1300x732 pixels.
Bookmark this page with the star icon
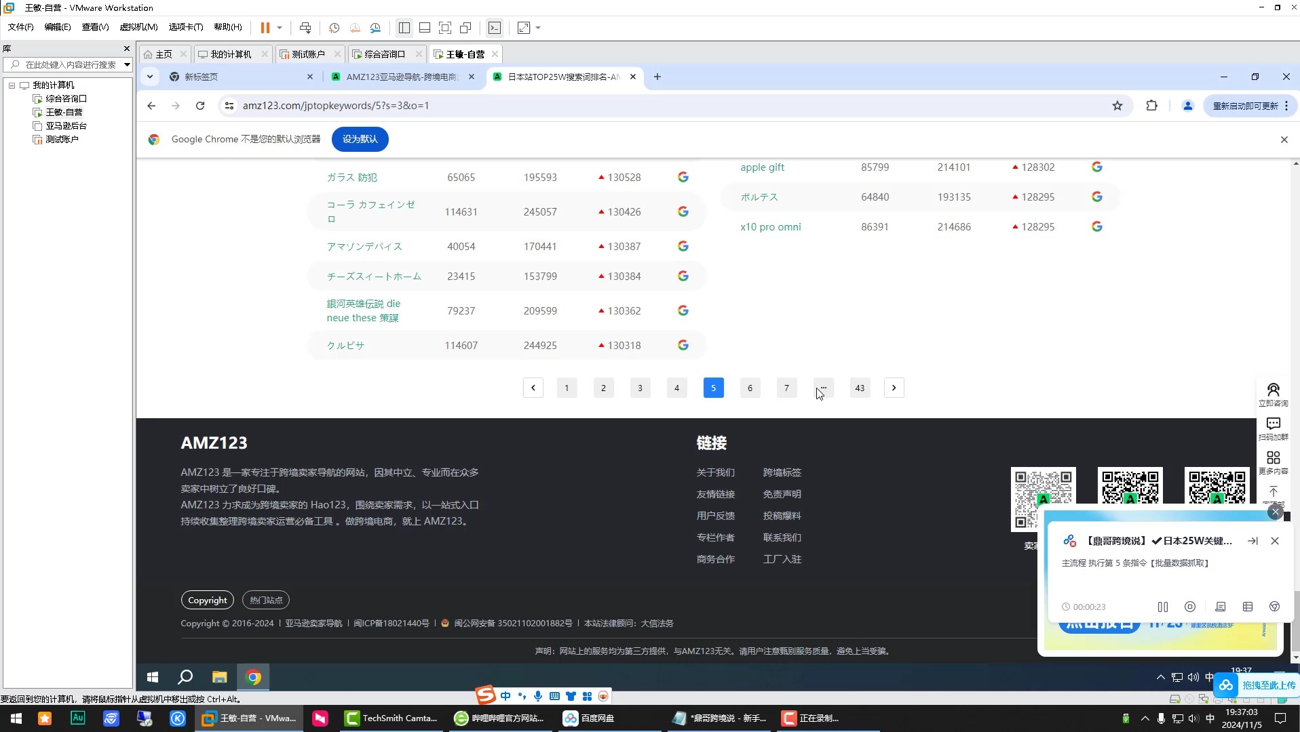tap(1117, 106)
